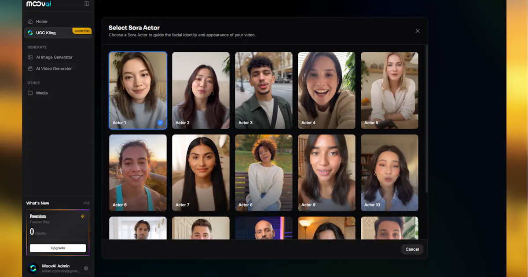Select the Actor 9 thumbnail
The width and height of the screenshot is (528, 277).
click(326, 173)
